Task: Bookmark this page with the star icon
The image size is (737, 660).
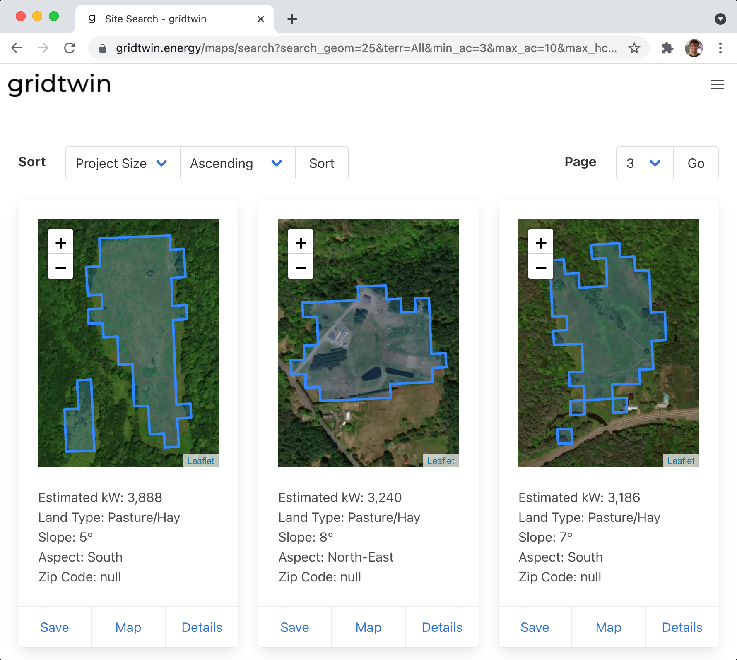Action: click(634, 48)
